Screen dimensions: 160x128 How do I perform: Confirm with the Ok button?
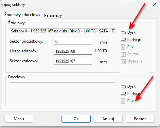[x=76, y=119]
